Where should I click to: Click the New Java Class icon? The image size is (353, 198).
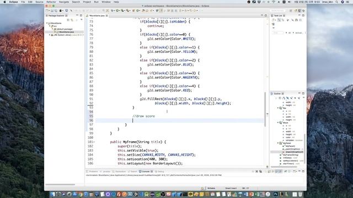pos(137,10)
